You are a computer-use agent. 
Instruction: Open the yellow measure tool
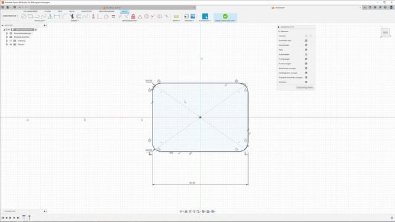pyautogui.click(x=177, y=17)
